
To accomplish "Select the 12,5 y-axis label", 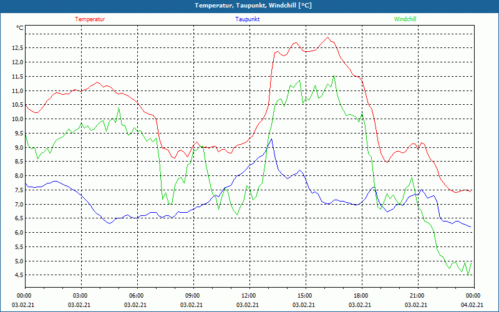I will [17, 48].
